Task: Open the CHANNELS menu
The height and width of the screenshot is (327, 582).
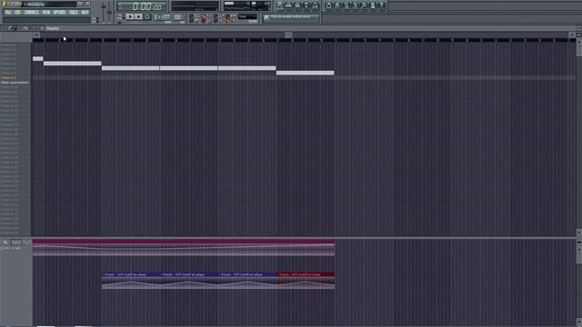Action: (x=32, y=12)
